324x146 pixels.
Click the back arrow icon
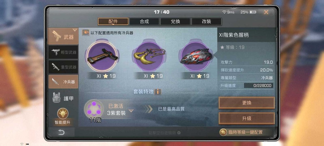coord(61,132)
